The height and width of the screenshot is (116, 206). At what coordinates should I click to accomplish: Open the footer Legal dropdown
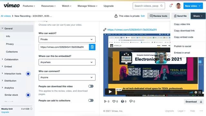click(x=182, y=111)
